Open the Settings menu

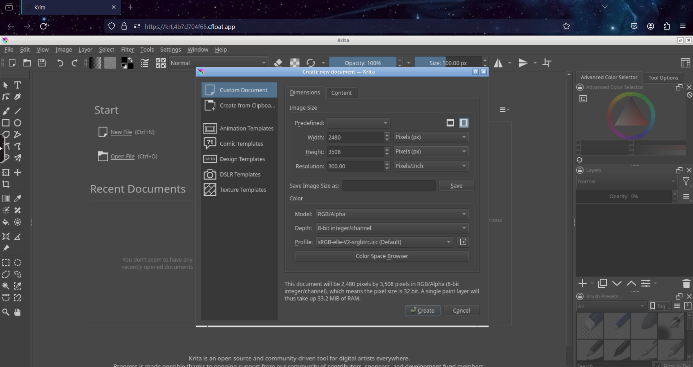point(170,50)
